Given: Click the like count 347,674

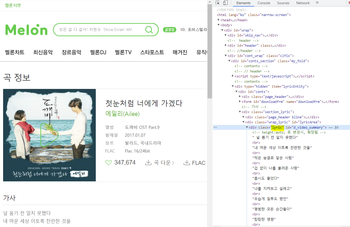Looking at the screenshot, I should click(x=125, y=163).
